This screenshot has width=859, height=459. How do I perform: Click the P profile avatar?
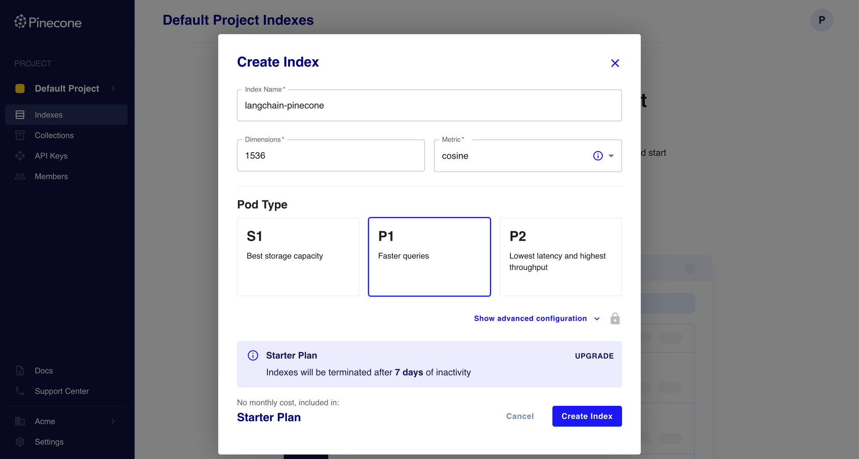point(822,20)
